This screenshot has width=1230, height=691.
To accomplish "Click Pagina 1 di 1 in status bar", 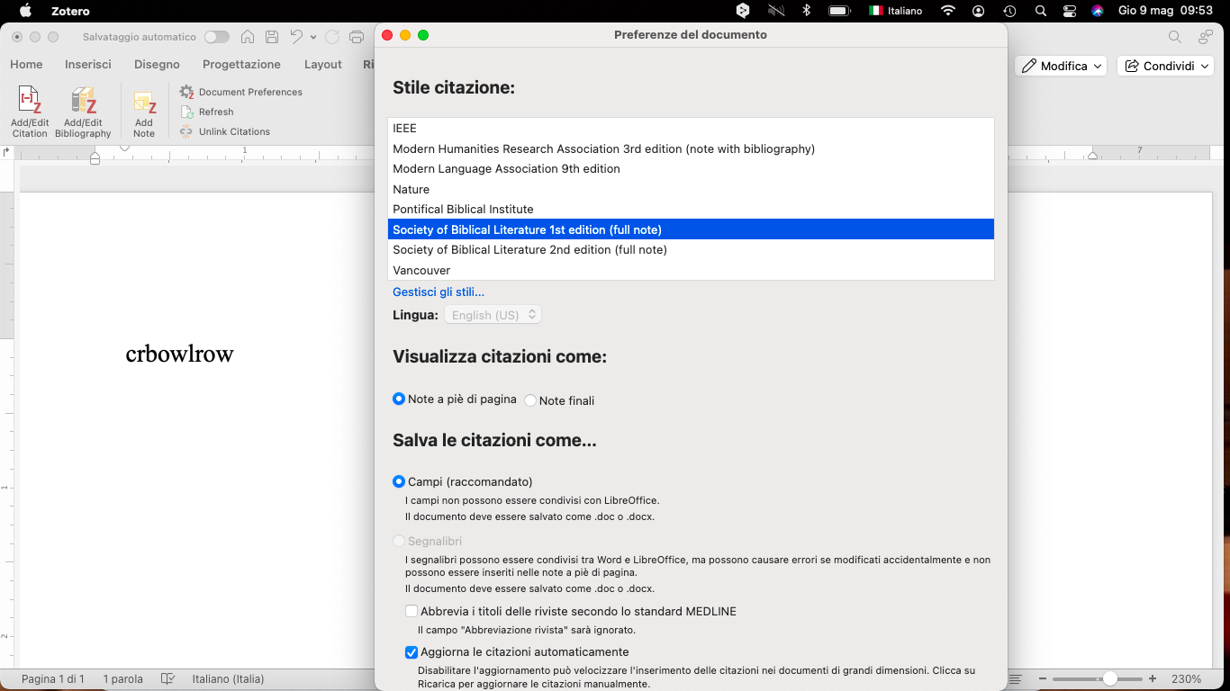I will coord(53,679).
